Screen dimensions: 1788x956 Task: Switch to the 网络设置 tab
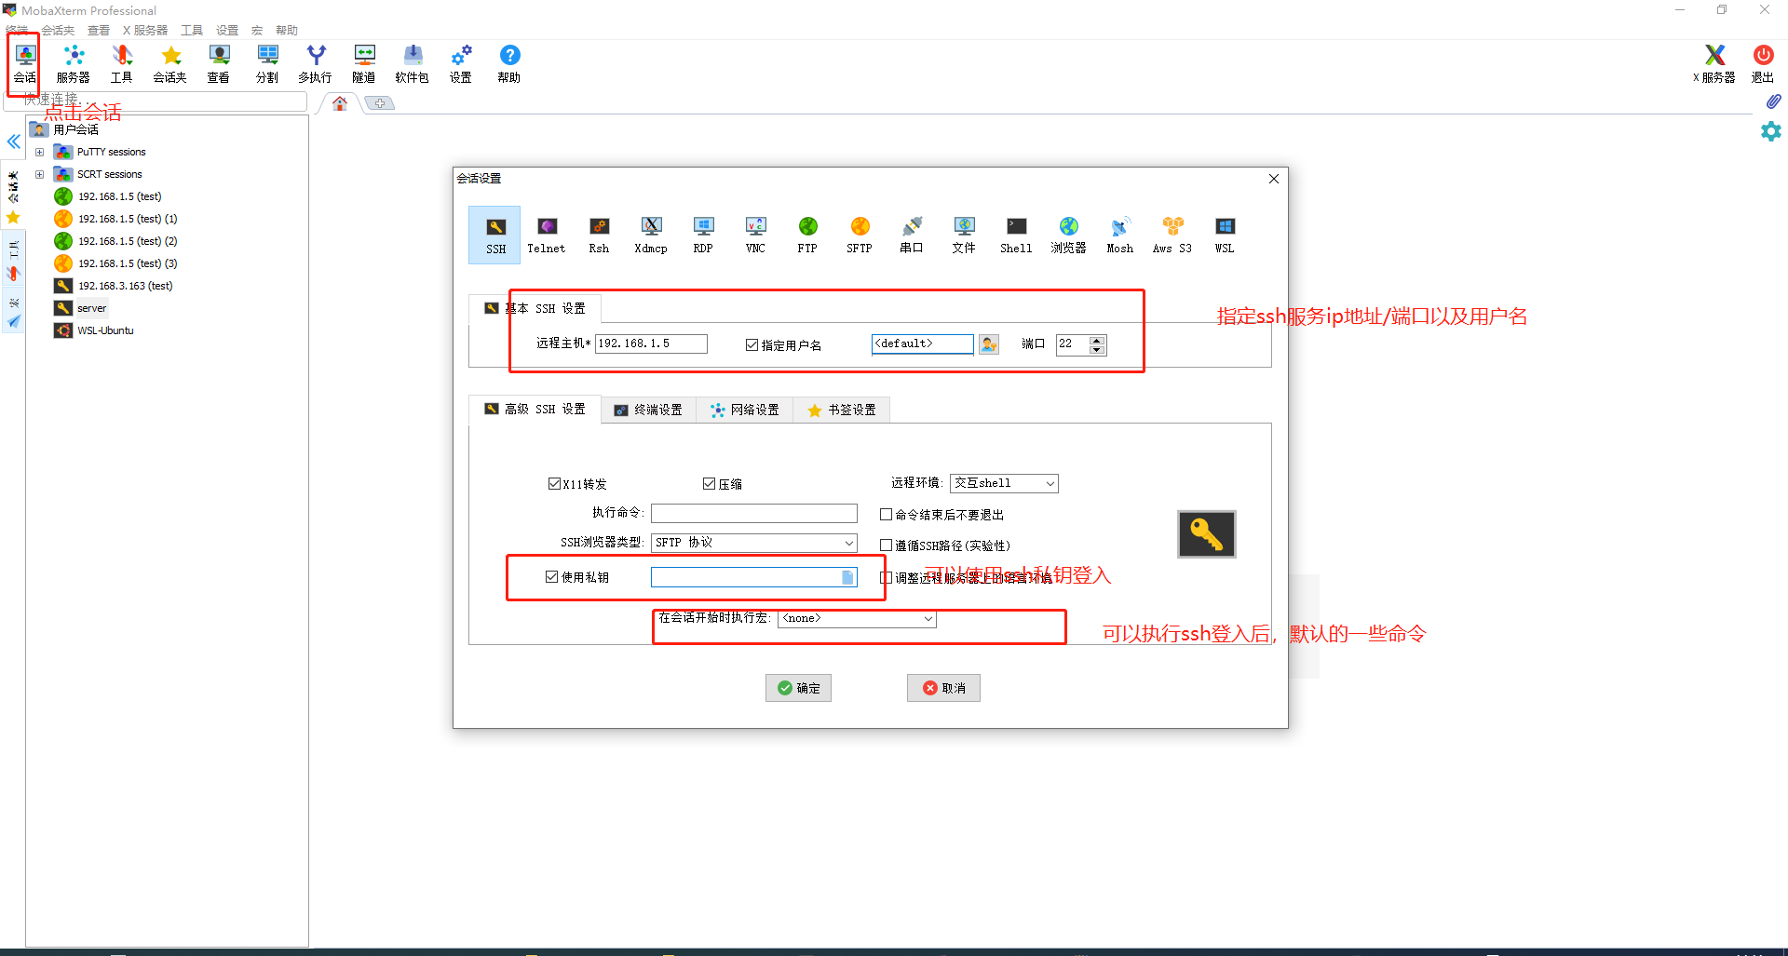pos(744,410)
